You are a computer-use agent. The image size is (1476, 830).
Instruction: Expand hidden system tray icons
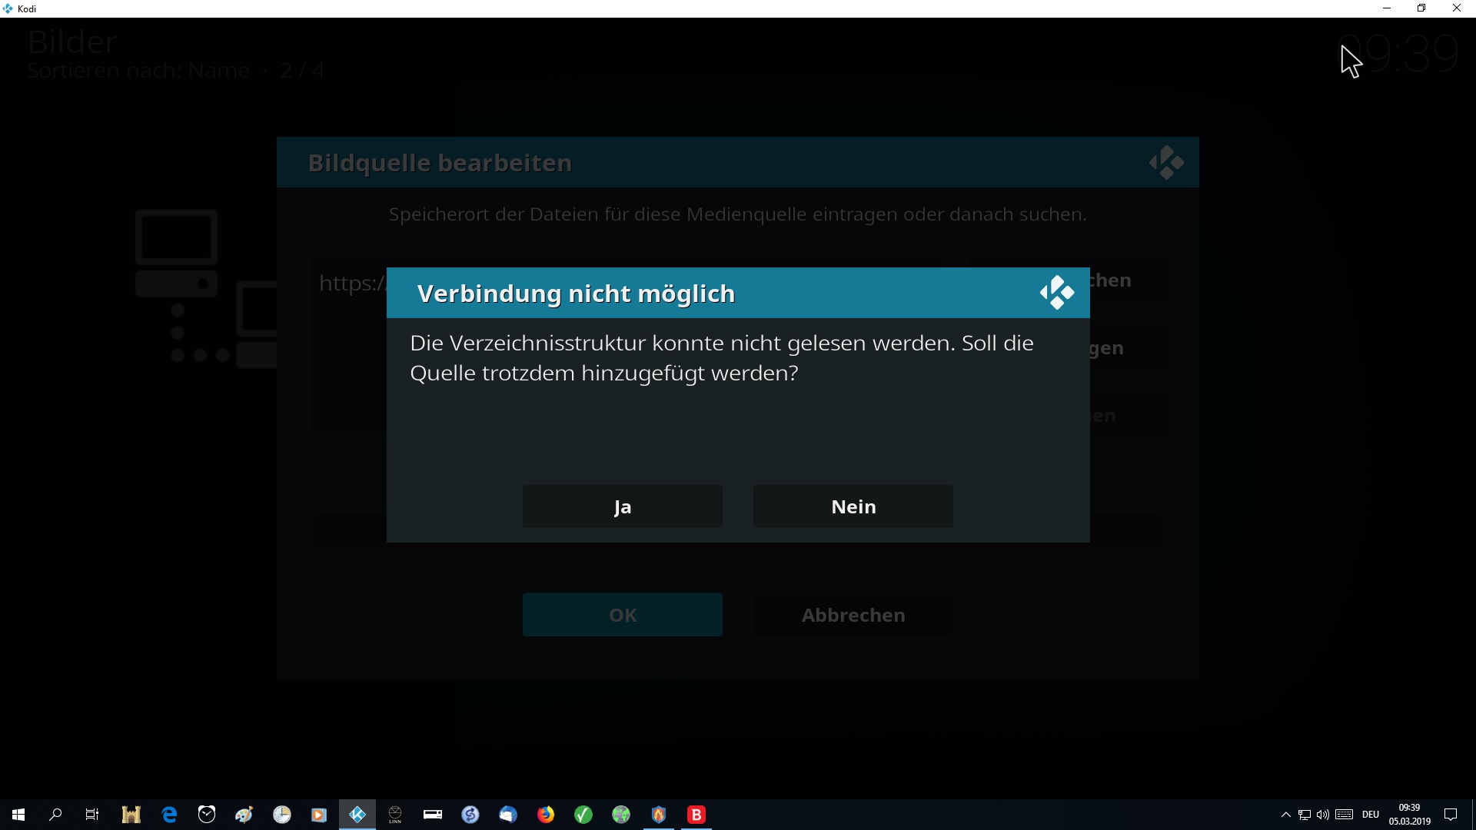[1285, 815]
